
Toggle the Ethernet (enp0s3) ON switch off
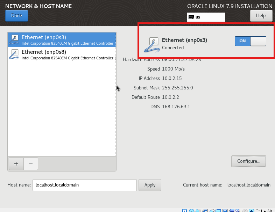250,41
